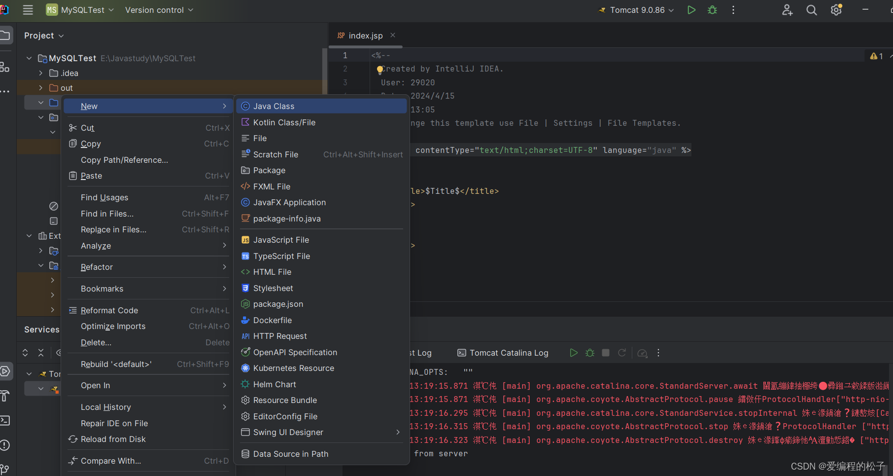Screen dimensions: 893x476
Task: Expand the out folder
Action: point(41,88)
